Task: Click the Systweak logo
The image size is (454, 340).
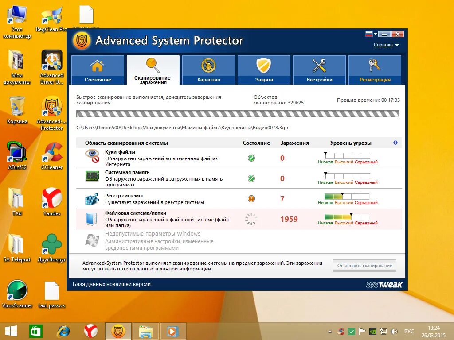Action: coord(384,285)
